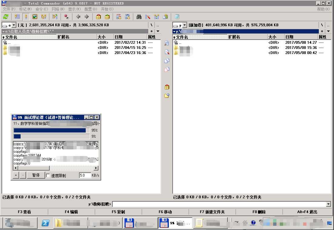Open right panel directory history arrow

pyautogui.click(x=328, y=31)
